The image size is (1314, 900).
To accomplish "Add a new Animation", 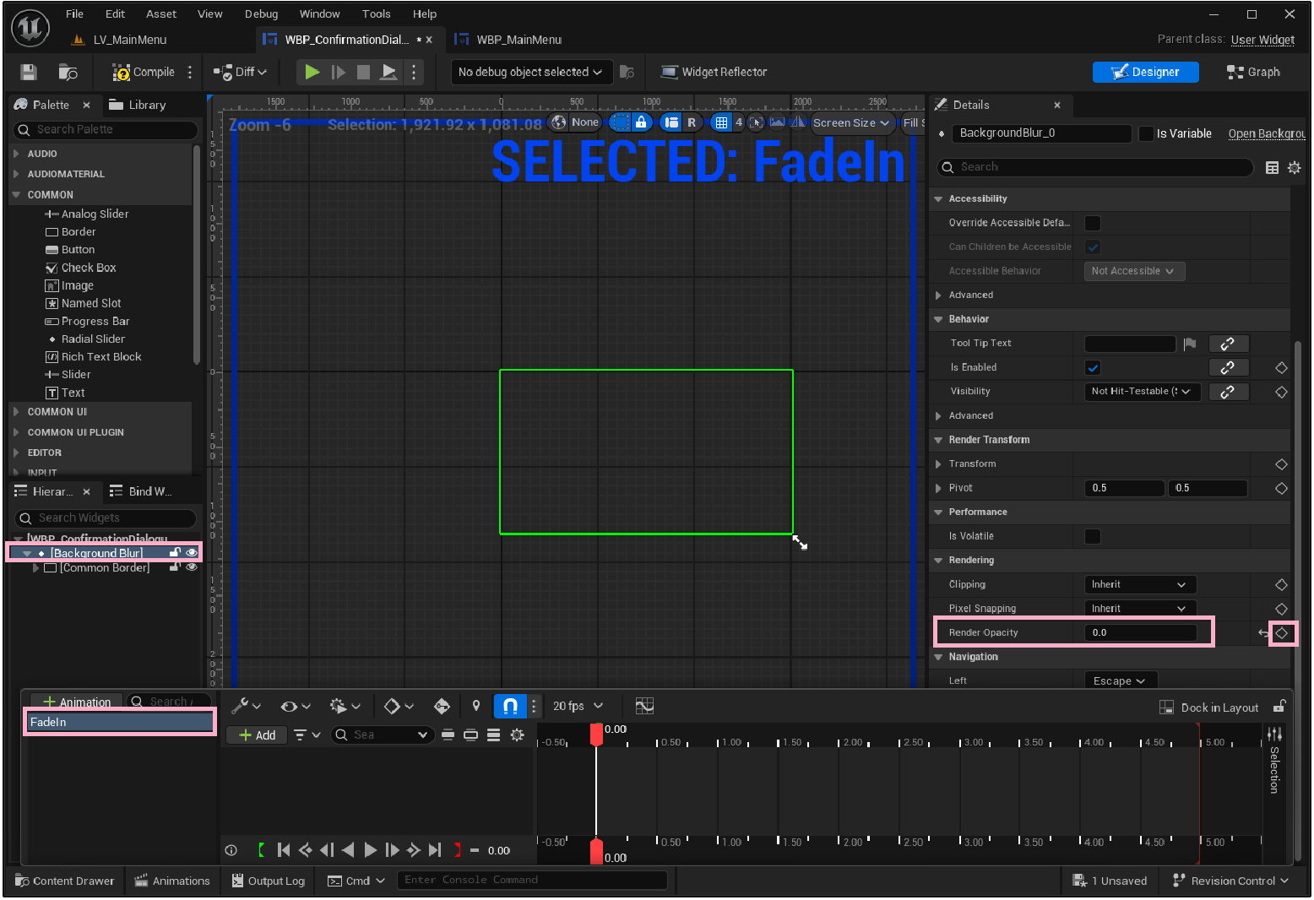I will click(77, 702).
